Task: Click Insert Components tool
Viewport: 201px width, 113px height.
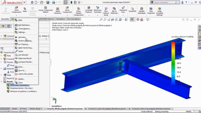Action: point(16,10)
